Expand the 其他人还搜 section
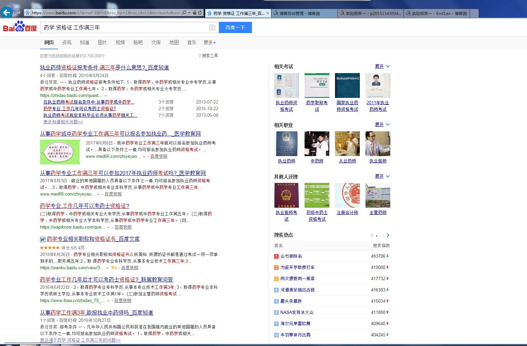Screen dimensions: 527x346 382,176
